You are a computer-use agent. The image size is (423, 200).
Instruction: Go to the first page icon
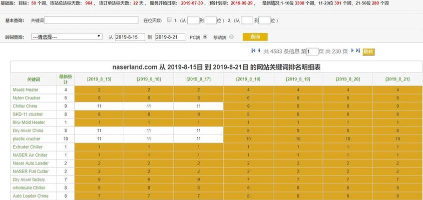tap(253, 50)
